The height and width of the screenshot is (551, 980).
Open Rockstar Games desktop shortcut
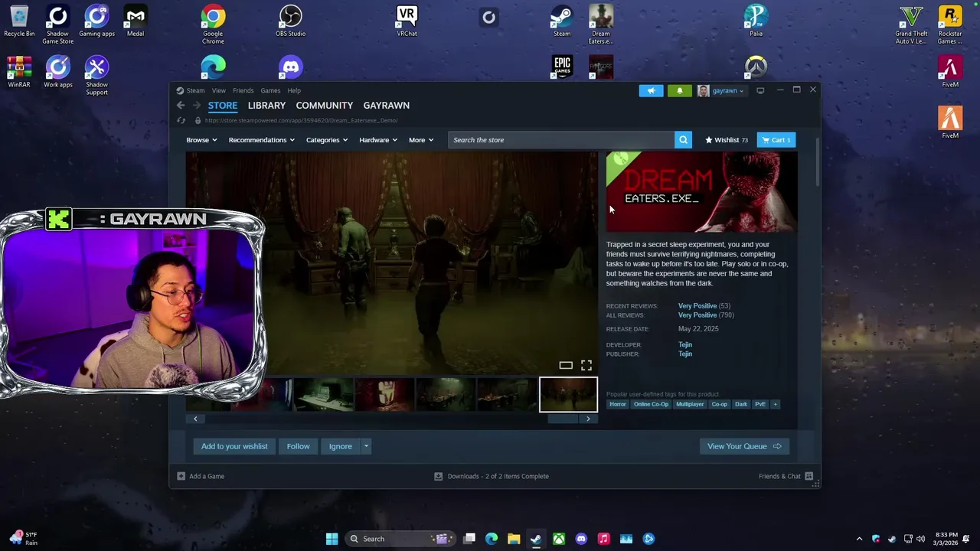click(950, 24)
